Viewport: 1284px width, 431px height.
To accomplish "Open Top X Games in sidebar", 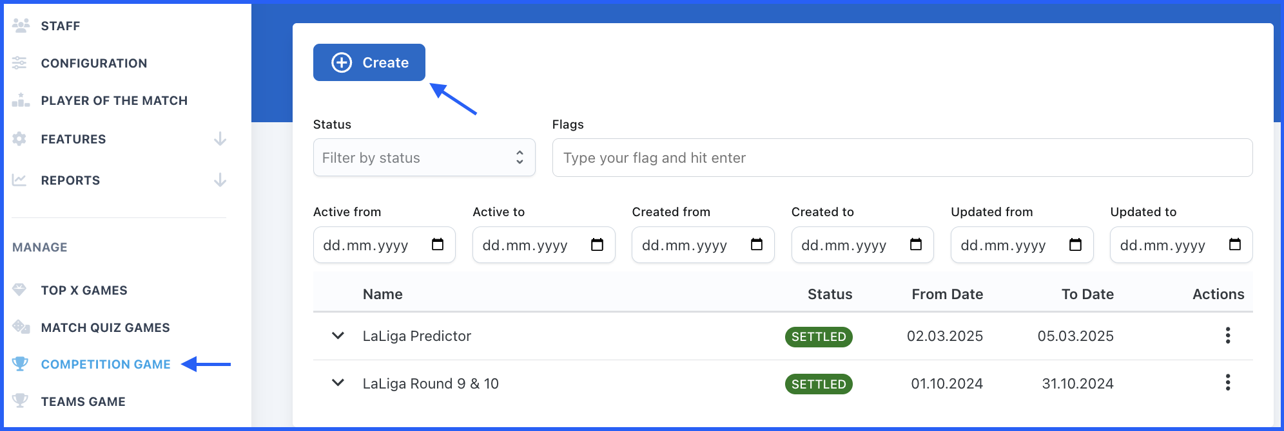I will click(x=84, y=290).
